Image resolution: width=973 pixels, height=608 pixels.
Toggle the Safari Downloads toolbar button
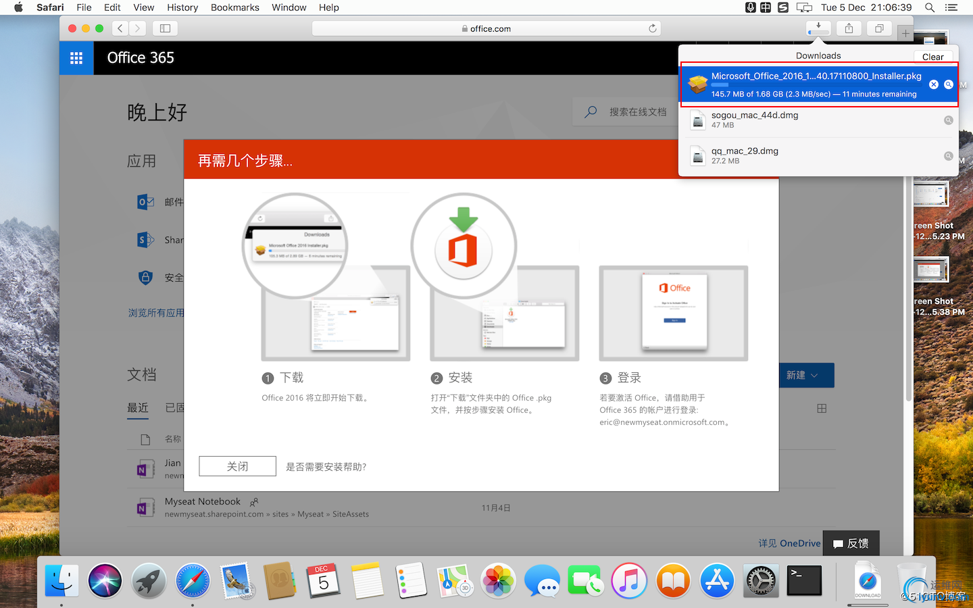(x=818, y=28)
